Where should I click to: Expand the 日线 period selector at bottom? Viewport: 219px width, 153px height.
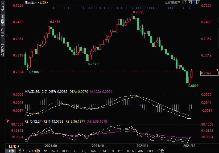(x=14, y=146)
